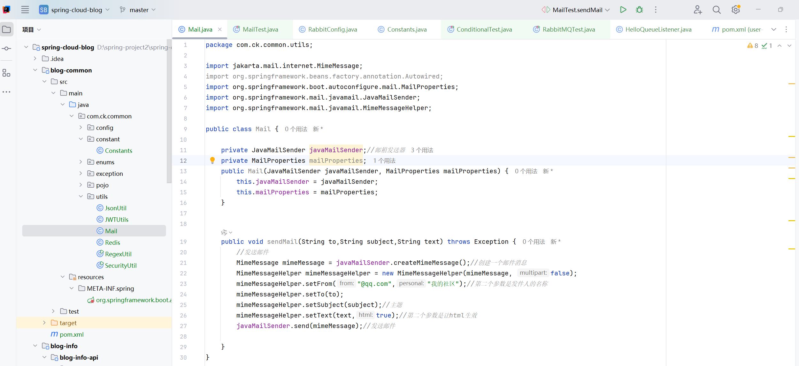Open Search Everywhere magnifier icon
This screenshot has height=366, width=799.
[x=717, y=10]
